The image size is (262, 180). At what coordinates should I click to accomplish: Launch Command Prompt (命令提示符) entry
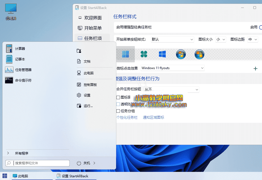pyautogui.click(x=18, y=80)
